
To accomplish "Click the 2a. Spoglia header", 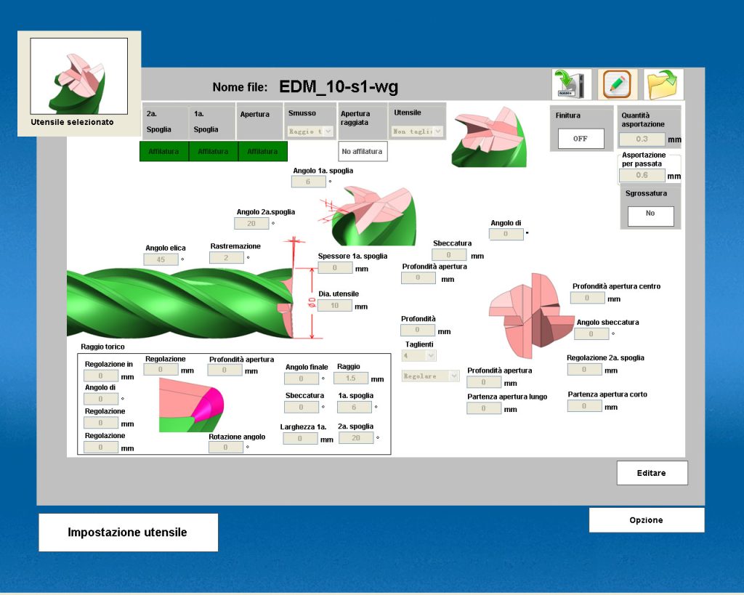I will click(165, 121).
